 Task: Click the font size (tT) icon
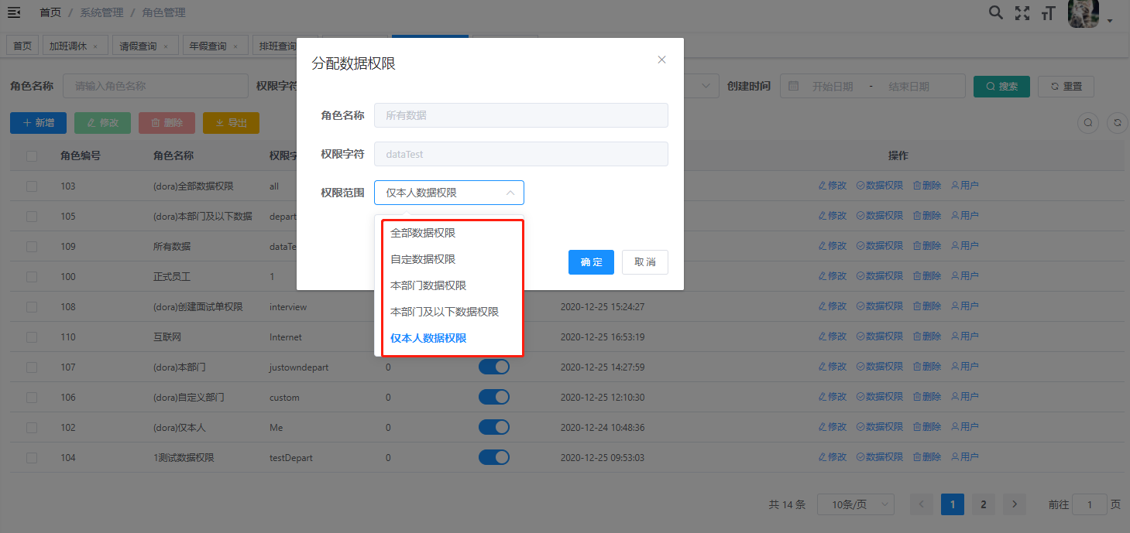pos(1048,12)
